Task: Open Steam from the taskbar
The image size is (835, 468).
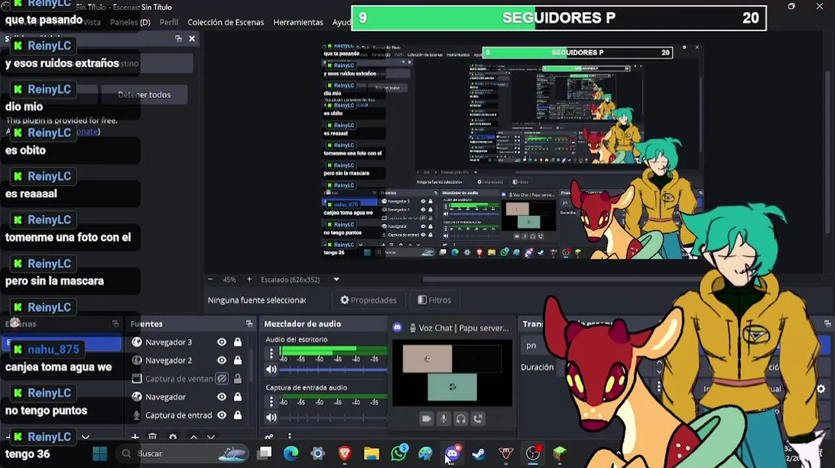Action: pos(479,453)
